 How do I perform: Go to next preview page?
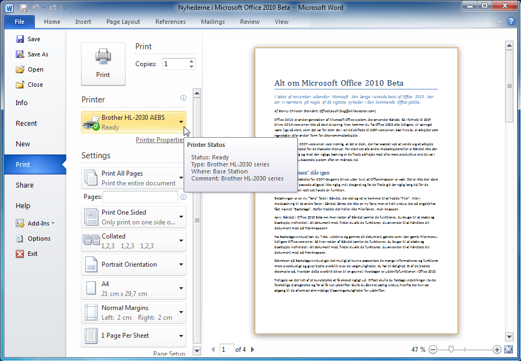pyautogui.click(x=252, y=350)
